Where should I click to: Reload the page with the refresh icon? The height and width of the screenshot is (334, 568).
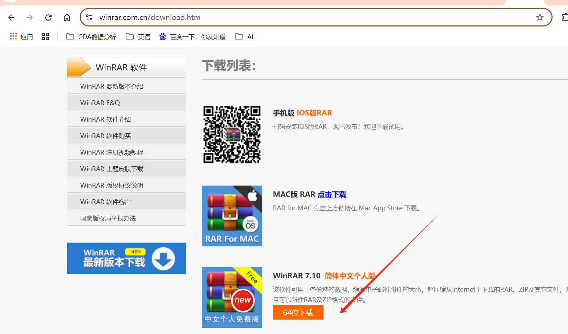(x=48, y=18)
